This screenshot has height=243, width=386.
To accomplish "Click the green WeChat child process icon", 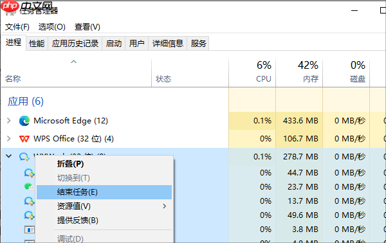I will pos(30,187).
